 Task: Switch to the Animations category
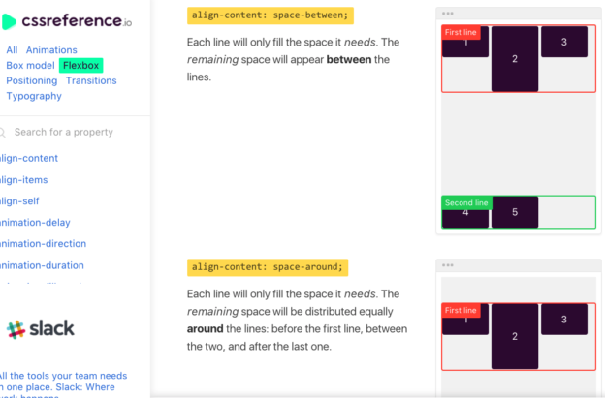51,50
